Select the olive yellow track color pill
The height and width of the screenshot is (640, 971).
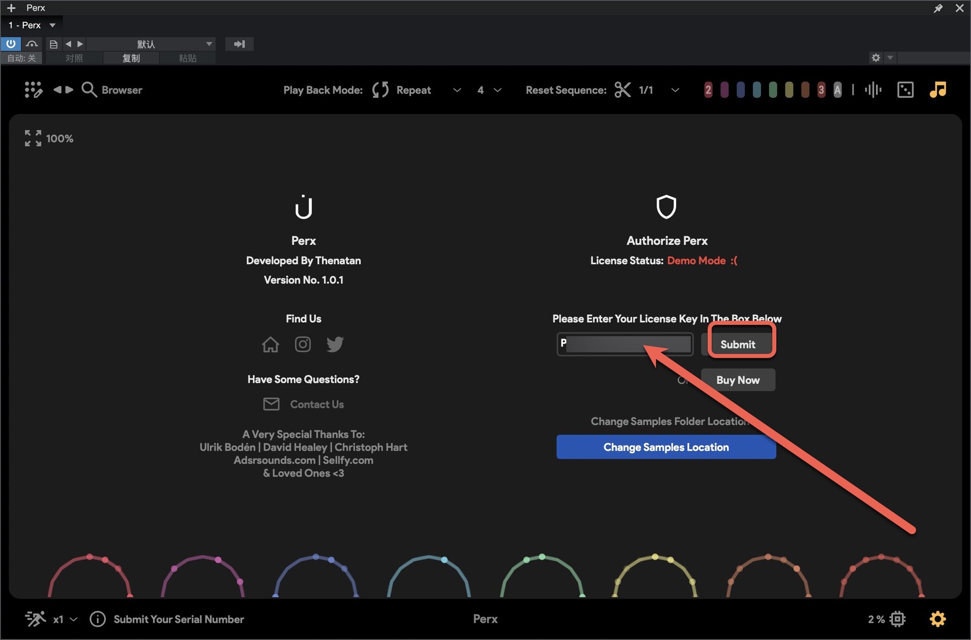789,90
